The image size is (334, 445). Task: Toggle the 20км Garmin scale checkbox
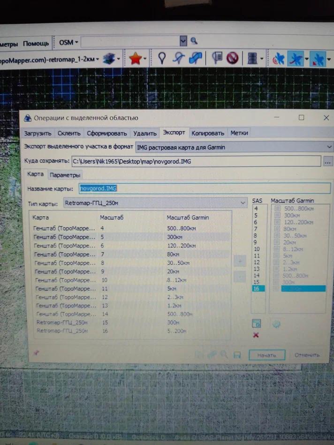click(x=278, y=242)
